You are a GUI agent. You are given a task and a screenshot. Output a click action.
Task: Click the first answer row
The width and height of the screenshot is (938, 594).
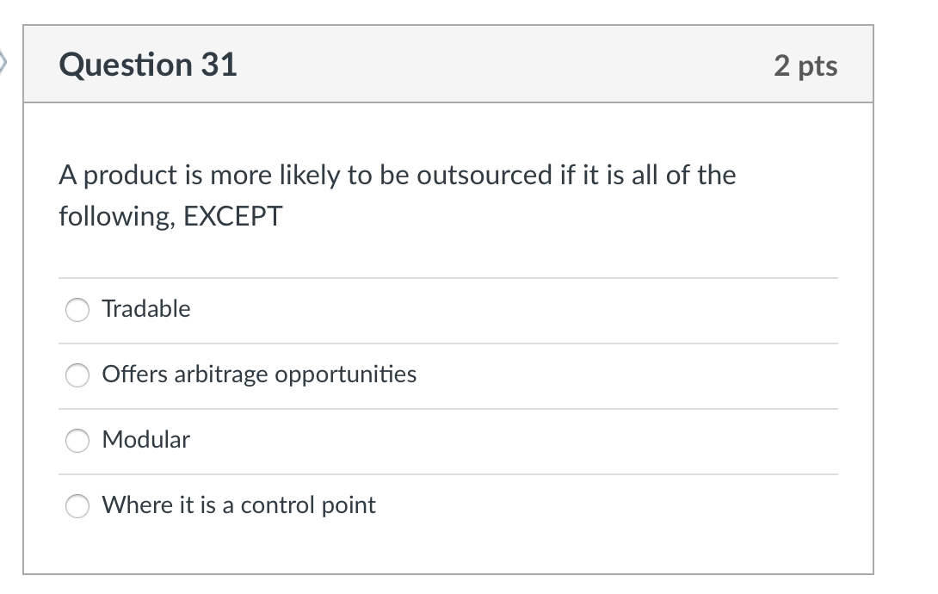[447, 310]
